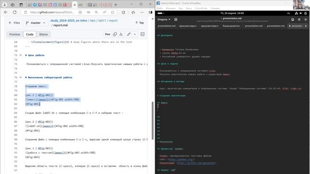Jump to Top of the file
Screen dimensions: 310x174
tap(139, 23)
